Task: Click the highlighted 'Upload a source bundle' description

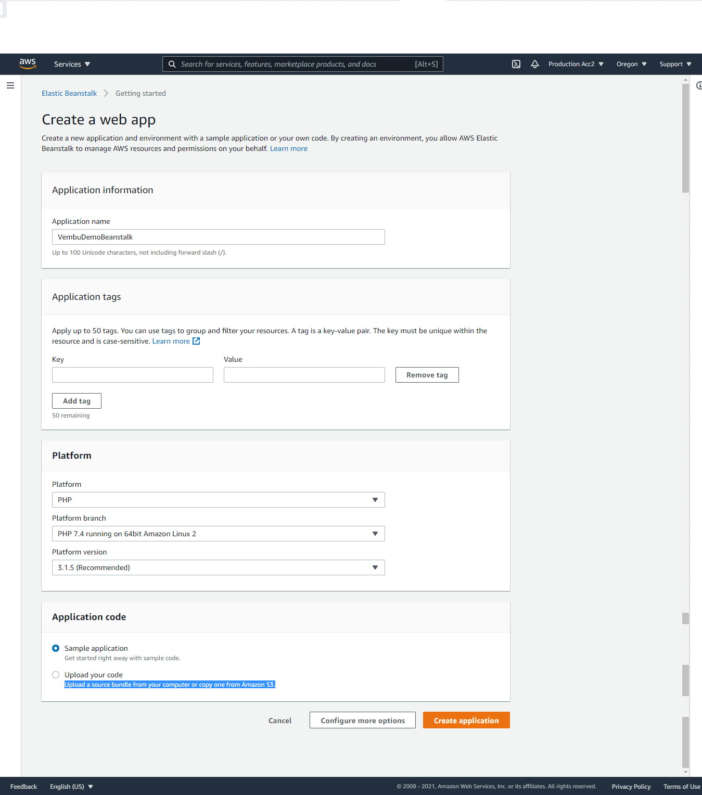Action: 170,685
